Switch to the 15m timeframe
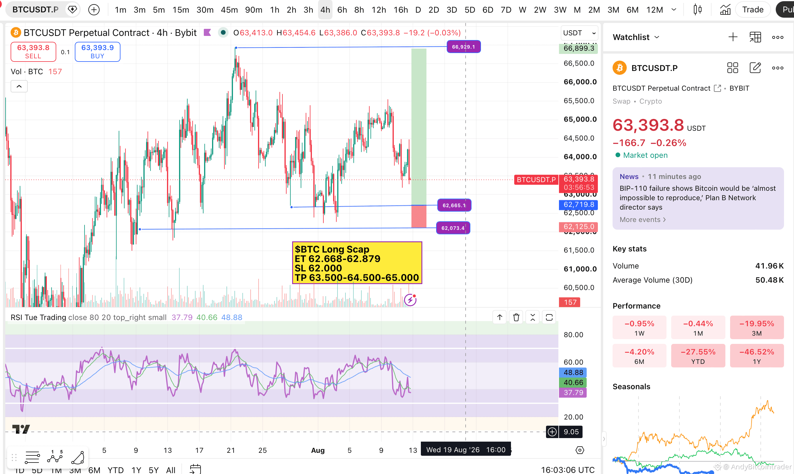This screenshot has width=794, height=474. point(181,10)
